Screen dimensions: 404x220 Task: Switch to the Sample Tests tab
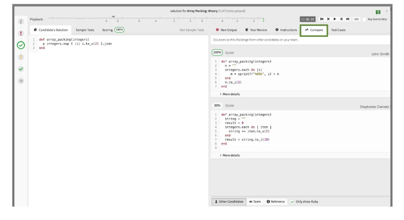coord(85,30)
